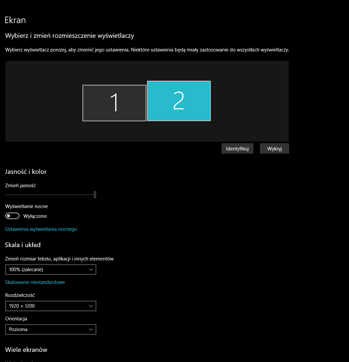The width and height of the screenshot is (349, 362).
Task: Click the Wyłączone label beside the night toggle
Action: (x=35, y=216)
